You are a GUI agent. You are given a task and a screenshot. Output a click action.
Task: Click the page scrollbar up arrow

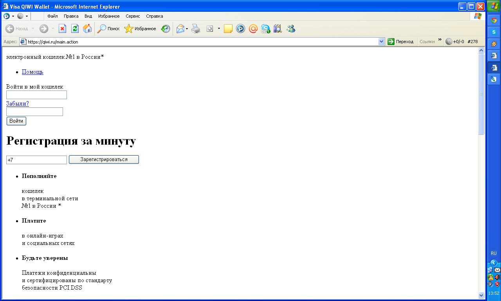(x=481, y=51)
